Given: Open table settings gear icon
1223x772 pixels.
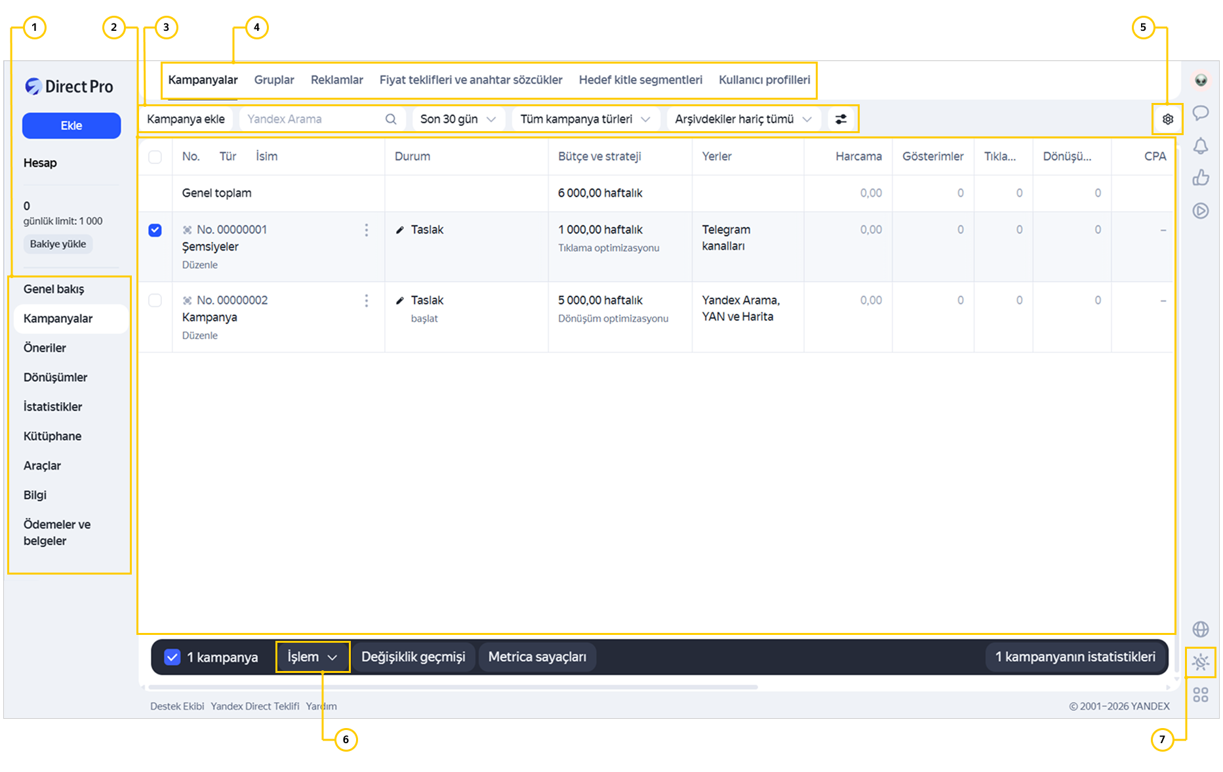Looking at the screenshot, I should click(1168, 119).
